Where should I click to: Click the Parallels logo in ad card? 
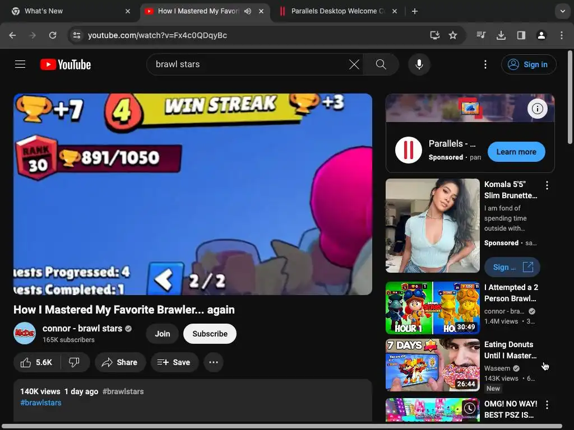[x=409, y=150]
